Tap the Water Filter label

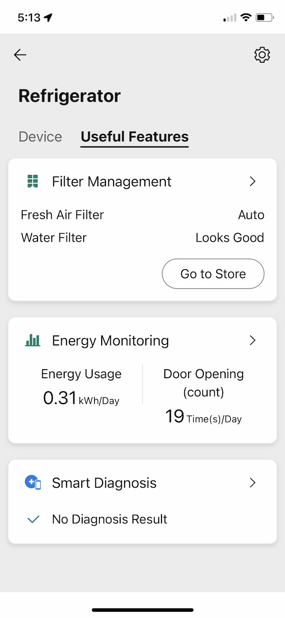[x=54, y=238]
